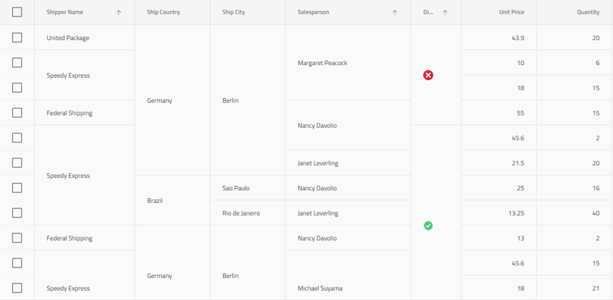Viewport: 613px width, 300px height.
Task: Select the Margaret Peacock salesperson cell
Action: pyautogui.click(x=322, y=63)
